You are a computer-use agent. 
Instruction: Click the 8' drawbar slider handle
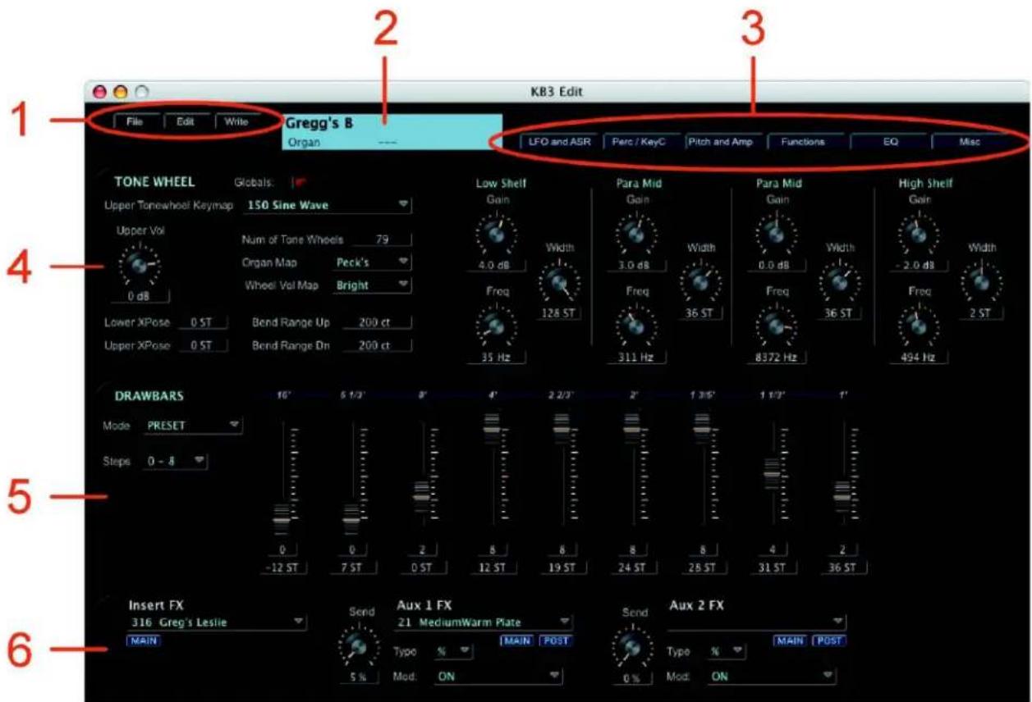[x=421, y=497]
